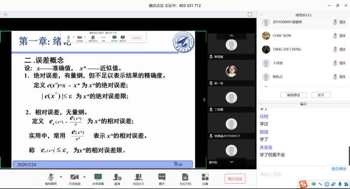350x189 pixels.
Task: Open 会议文档 meeting documents icon
Action: [185, 177]
